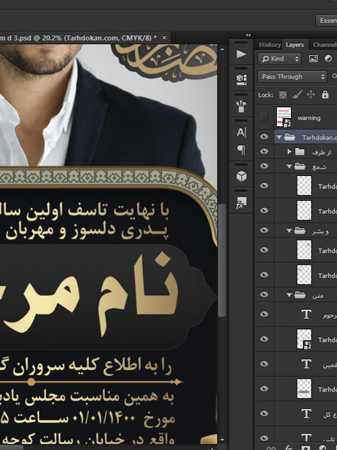This screenshot has width=337, height=450.
Task: Select the warning layer thumbnail
Action: coord(284,117)
